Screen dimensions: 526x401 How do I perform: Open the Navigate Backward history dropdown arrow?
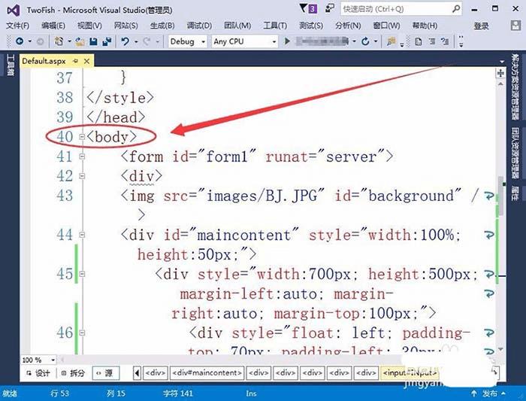[x=29, y=41]
